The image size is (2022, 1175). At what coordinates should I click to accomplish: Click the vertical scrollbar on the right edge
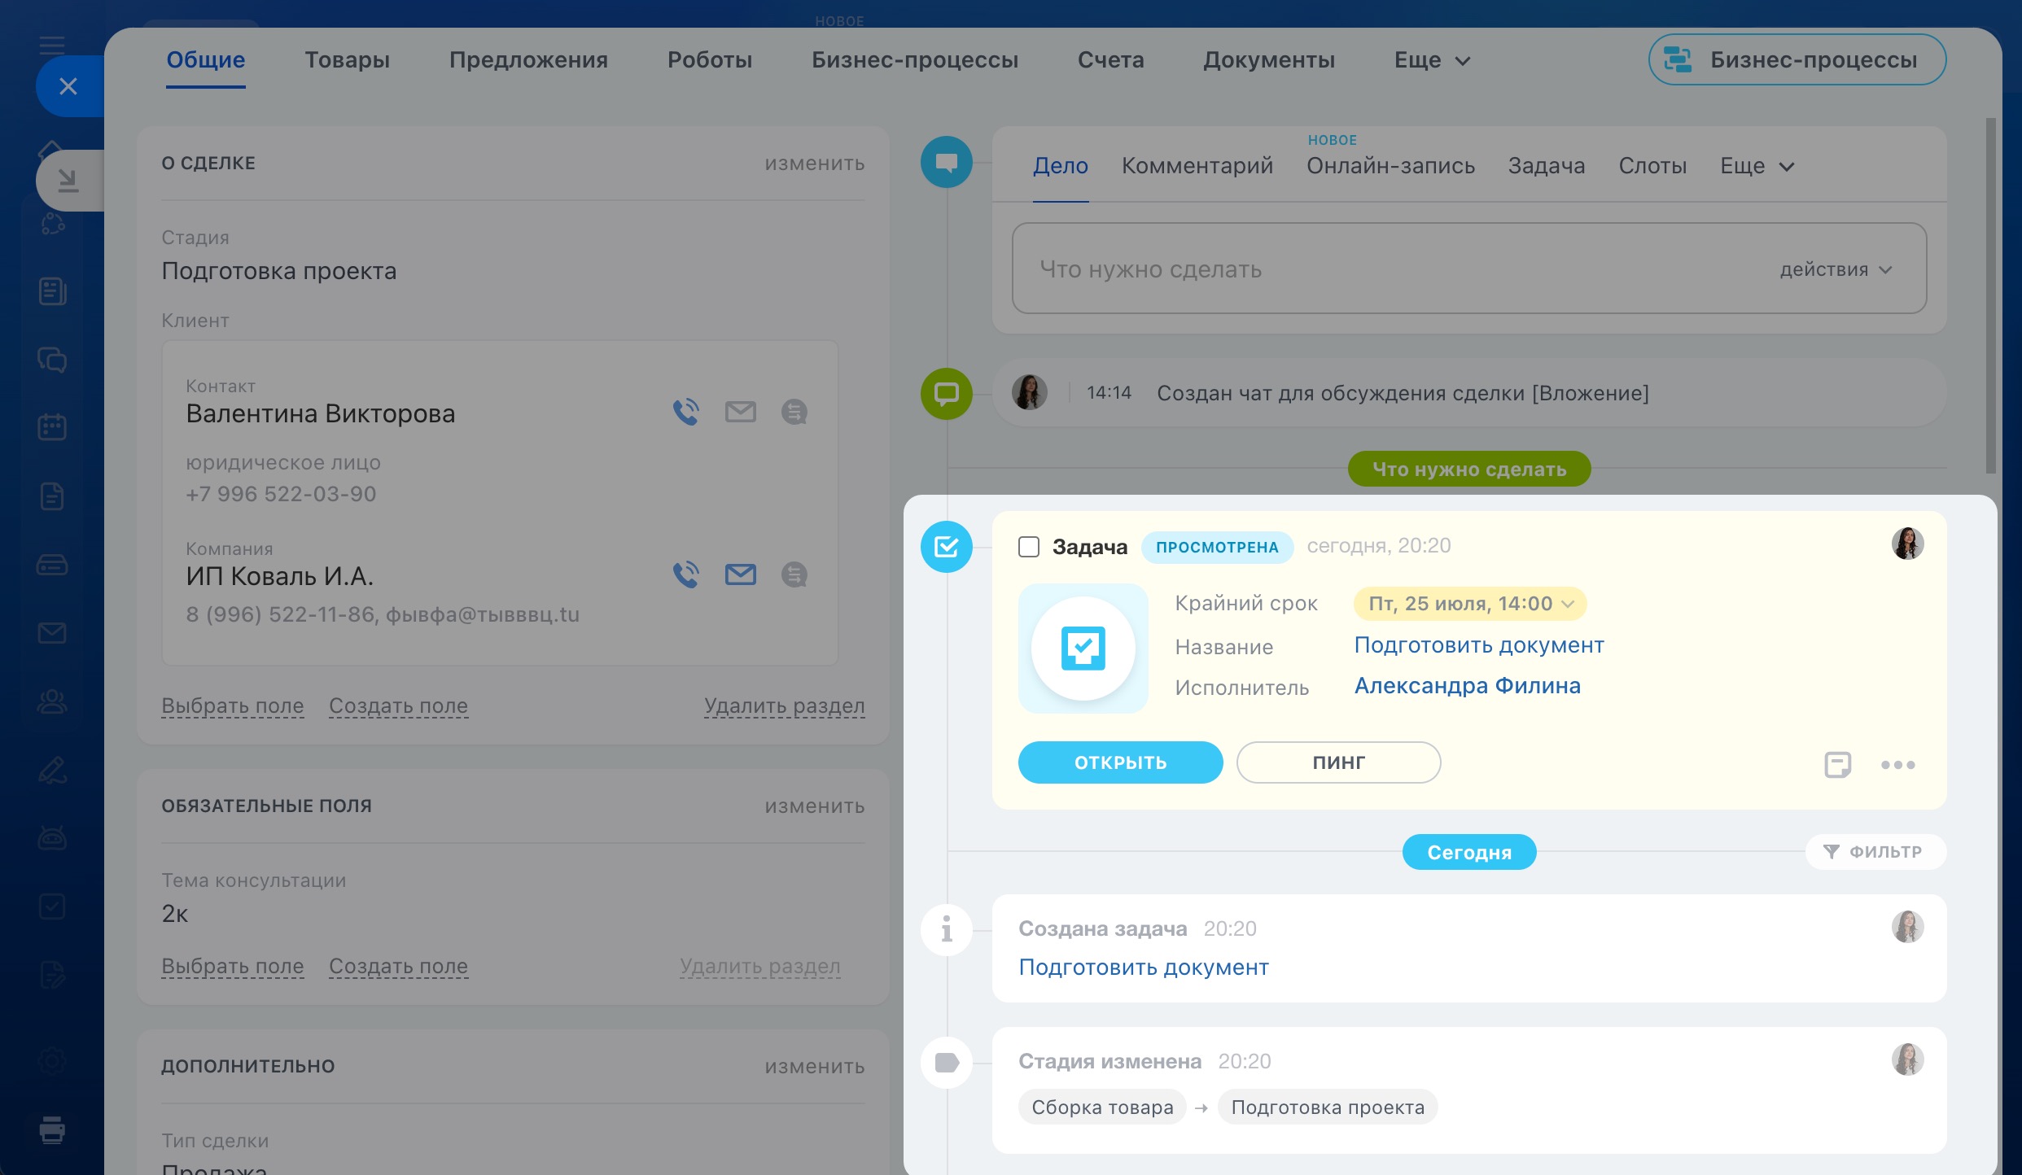click(x=1991, y=296)
